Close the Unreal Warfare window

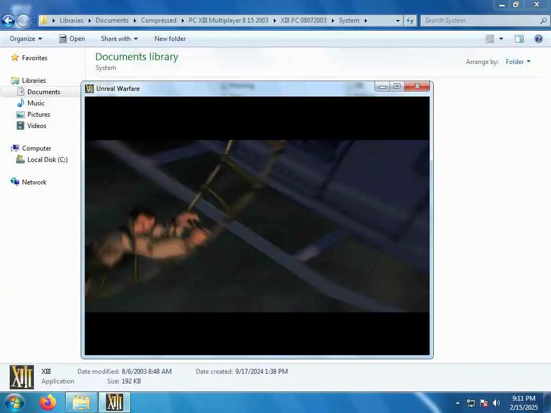coord(417,87)
